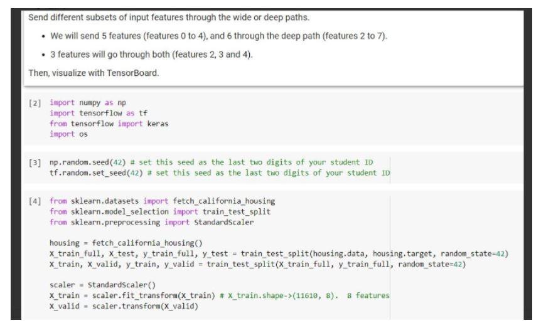Click the line 'Then, visualize with TensorBoard.'

[94, 73]
